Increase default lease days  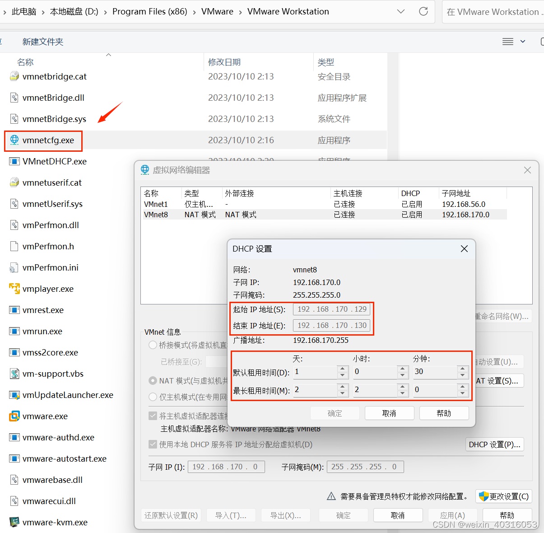pos(343,369)
